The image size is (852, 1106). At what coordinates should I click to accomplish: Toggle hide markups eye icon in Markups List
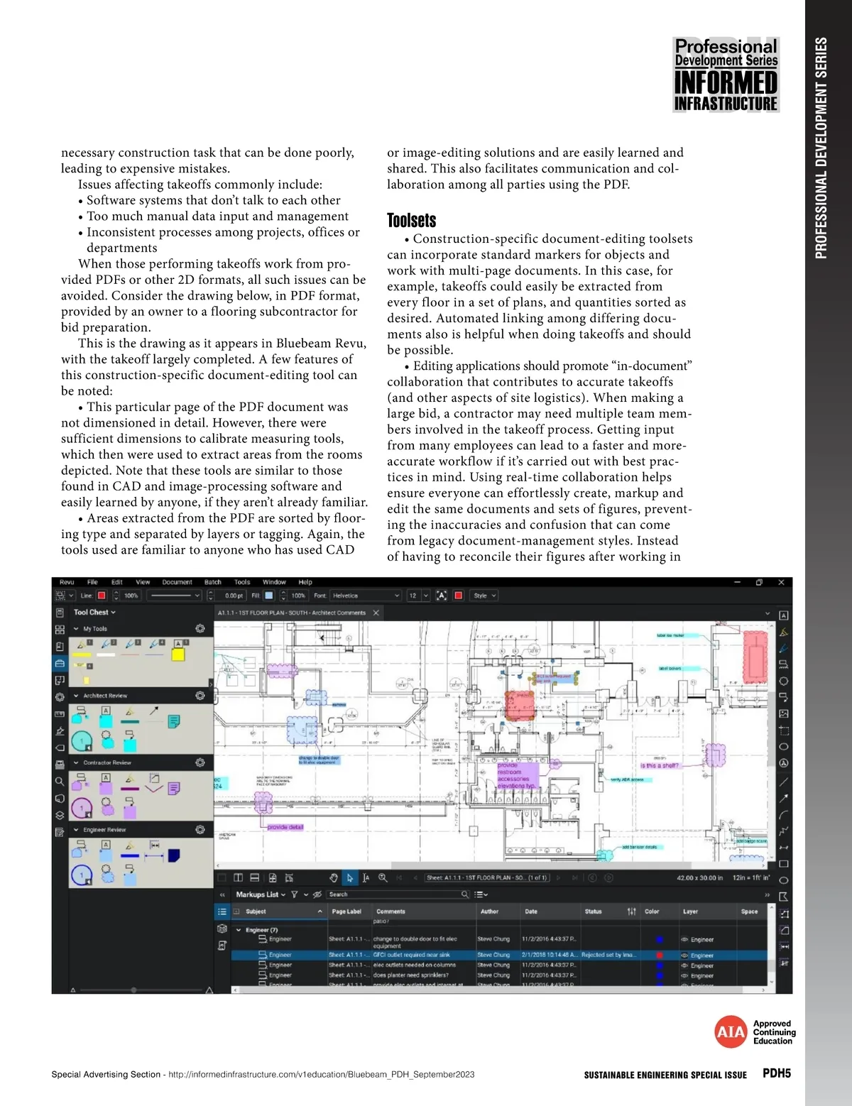coord(317,894)
